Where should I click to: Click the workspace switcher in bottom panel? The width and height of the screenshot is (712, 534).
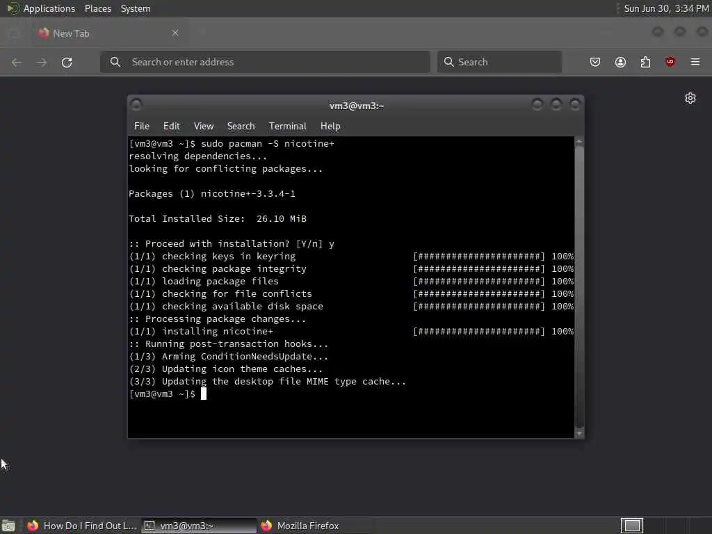(632, 526)
